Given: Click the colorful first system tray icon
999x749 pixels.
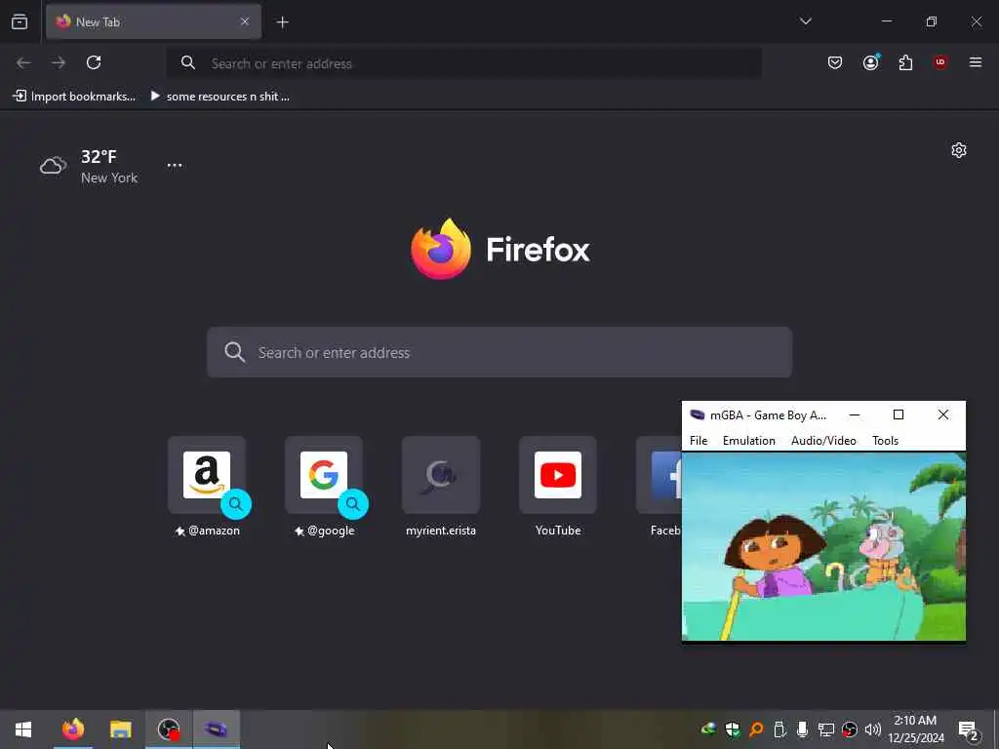Looking at the screenshot, I should pyautogui.click(x=708, y=729).
